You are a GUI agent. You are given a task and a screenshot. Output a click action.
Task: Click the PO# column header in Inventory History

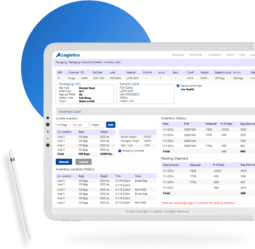[187, 124]
